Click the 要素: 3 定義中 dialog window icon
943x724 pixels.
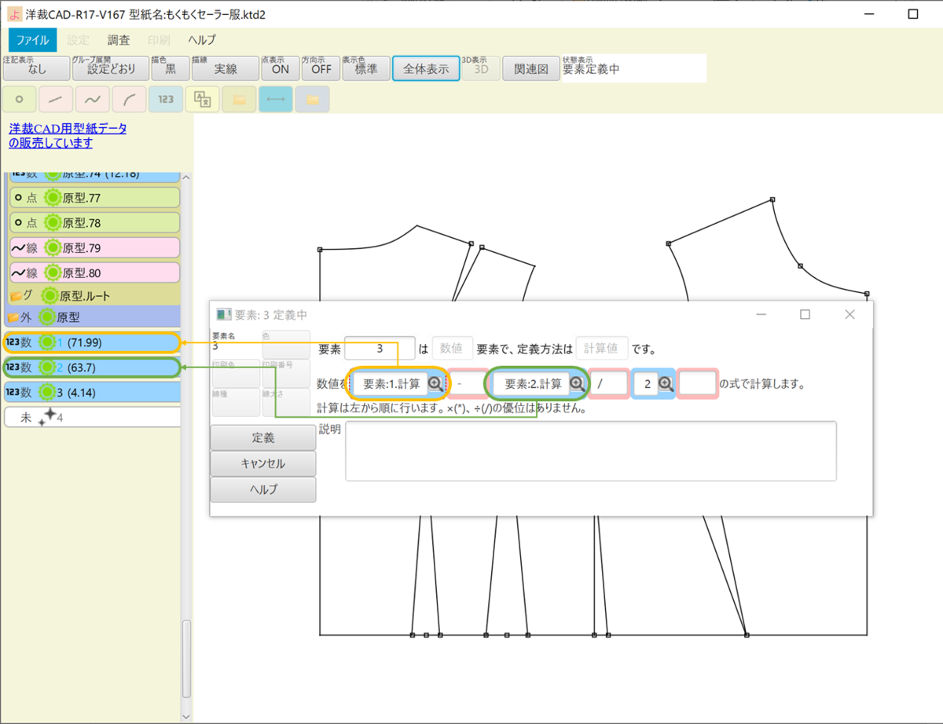pyautogui.click(x=224, y=314)
